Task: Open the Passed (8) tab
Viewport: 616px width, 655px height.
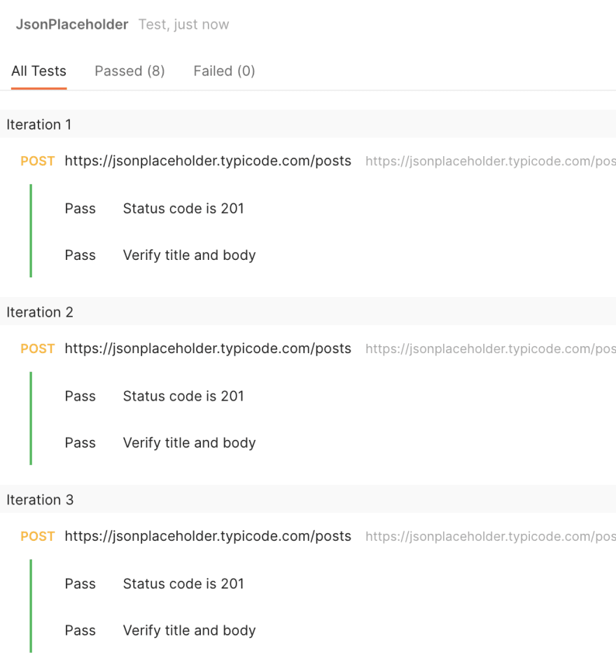Action: coord(129,71)
